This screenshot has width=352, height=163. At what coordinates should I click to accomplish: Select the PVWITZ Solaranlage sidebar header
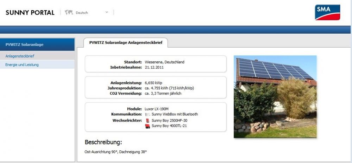pos(37,45)
